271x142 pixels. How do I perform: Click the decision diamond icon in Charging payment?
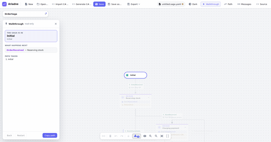click(x=159, y=127)
